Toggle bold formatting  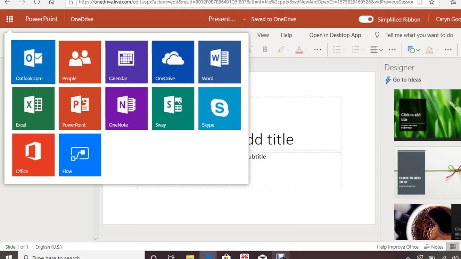265,49
